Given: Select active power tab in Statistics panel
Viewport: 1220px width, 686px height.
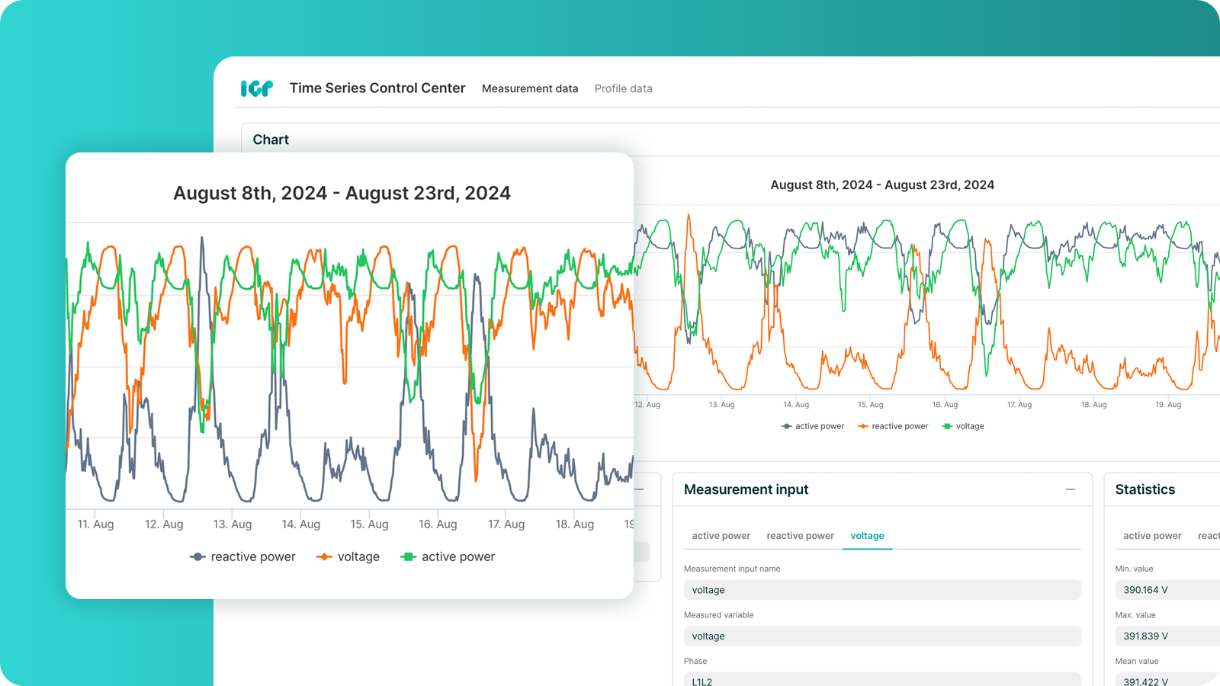Looking at the screenshot, I should 1152,536.
